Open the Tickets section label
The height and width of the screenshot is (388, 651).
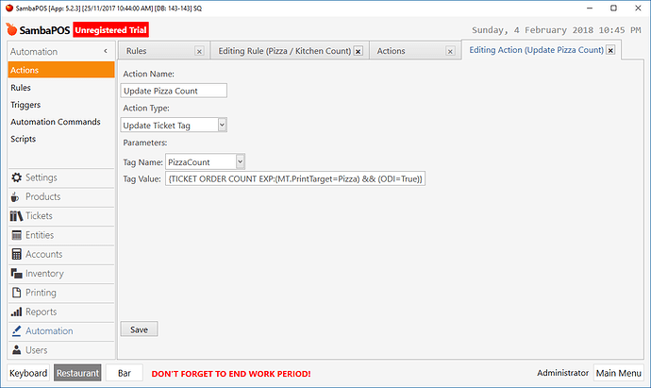(39, 216)
